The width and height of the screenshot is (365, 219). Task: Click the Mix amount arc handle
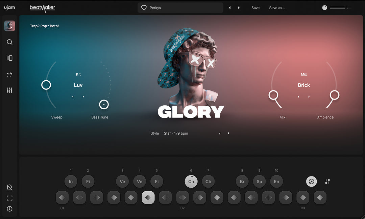(x=273, y=95)
